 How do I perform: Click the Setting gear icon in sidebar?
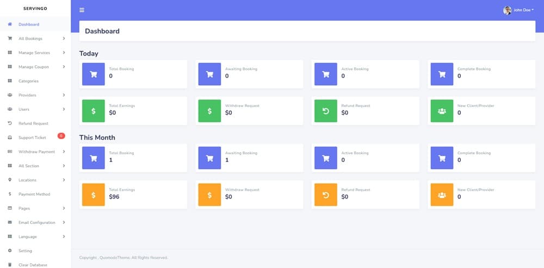(10, 251)
